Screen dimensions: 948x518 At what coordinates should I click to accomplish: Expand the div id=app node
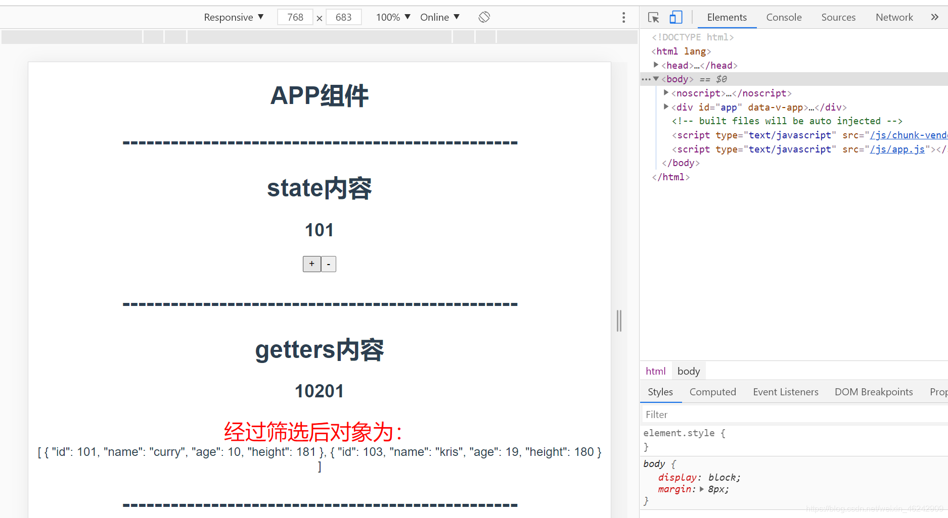tap(666, 107)
